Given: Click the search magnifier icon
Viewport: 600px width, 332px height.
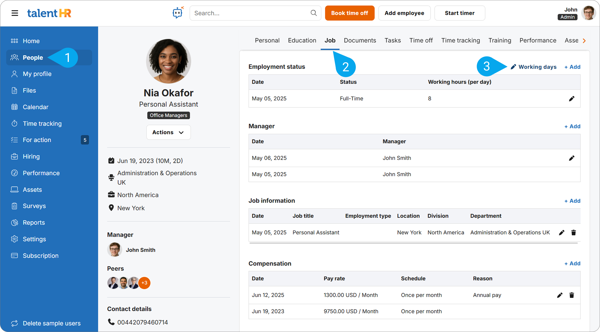Looking at the screenshot, I should [314, 13].
